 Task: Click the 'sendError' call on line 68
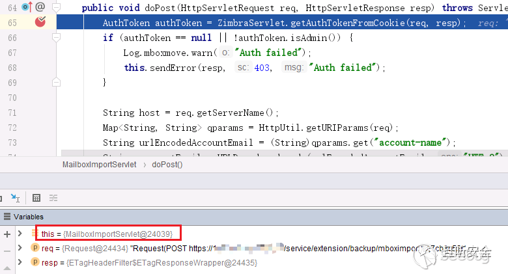173,68
